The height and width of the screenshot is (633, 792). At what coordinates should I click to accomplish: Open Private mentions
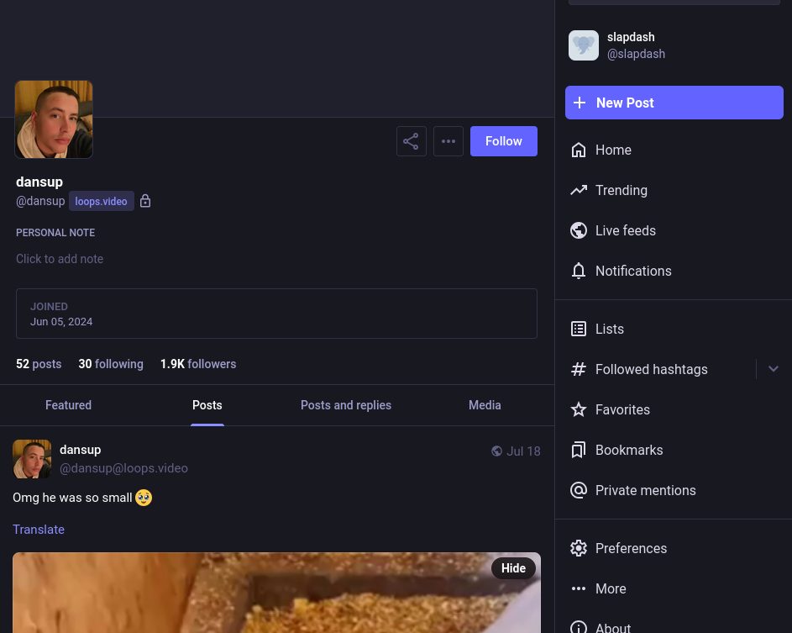point(644,491)
